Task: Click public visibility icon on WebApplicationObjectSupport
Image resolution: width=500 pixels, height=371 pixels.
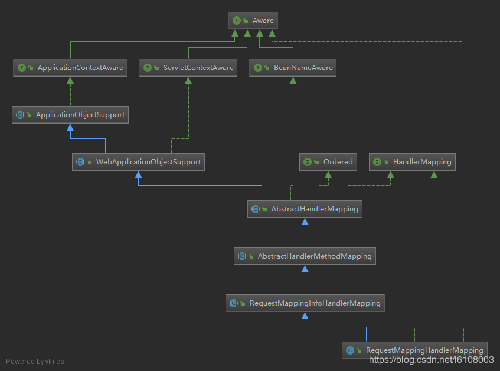Action: pos(89,162)
